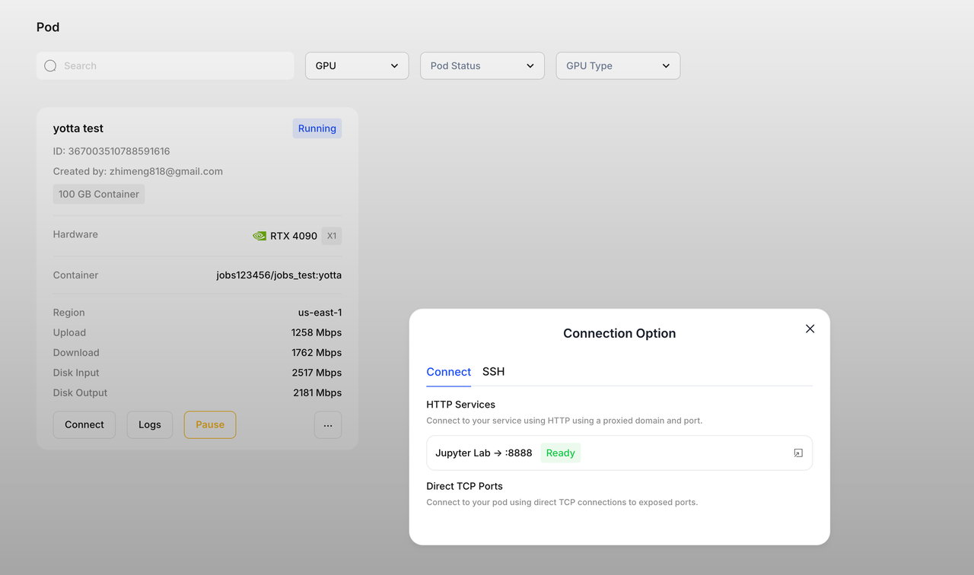974x575 pixels.
Task: Open pod Logs
Action: [150, 425]
